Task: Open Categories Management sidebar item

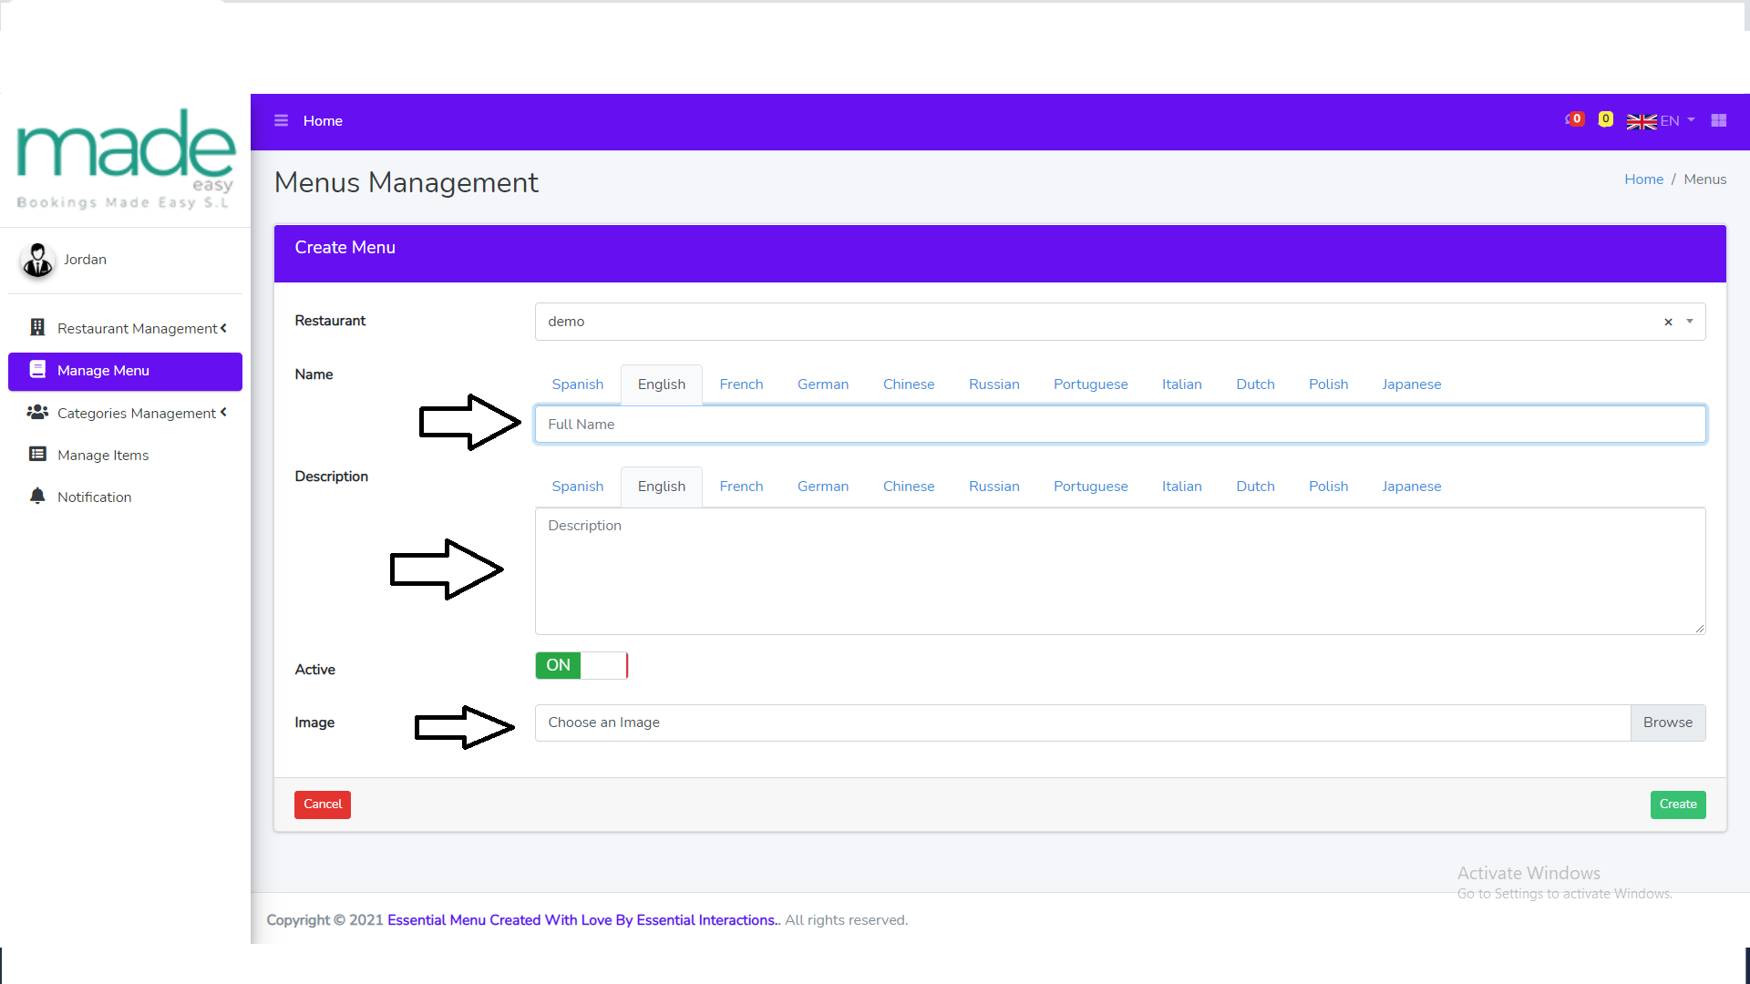Action: pyautogui.click(x=125, y=413)
